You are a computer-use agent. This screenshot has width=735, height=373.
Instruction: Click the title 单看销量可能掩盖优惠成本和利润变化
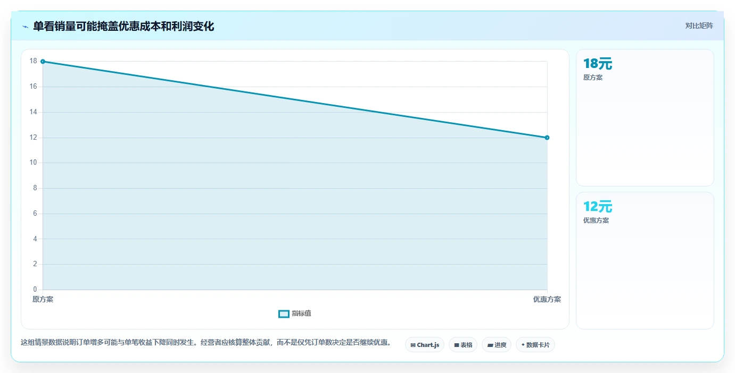tap(123, 27)
